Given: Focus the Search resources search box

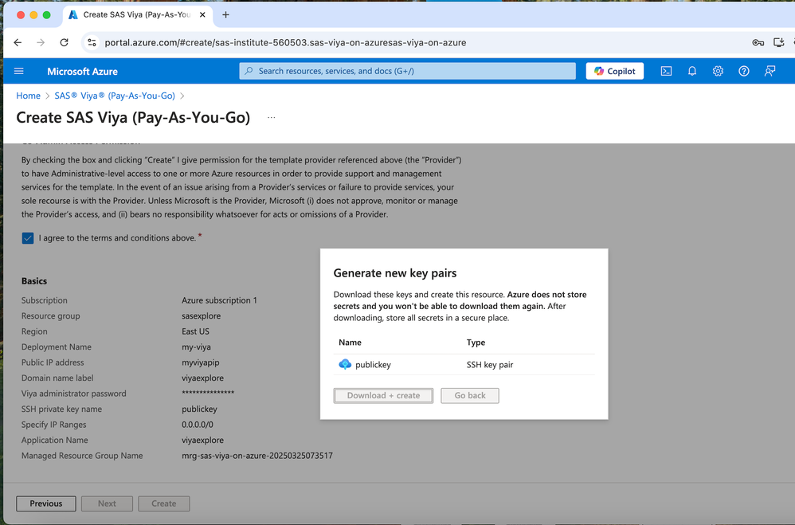Looking at the screenshot, I should [407, 71].
